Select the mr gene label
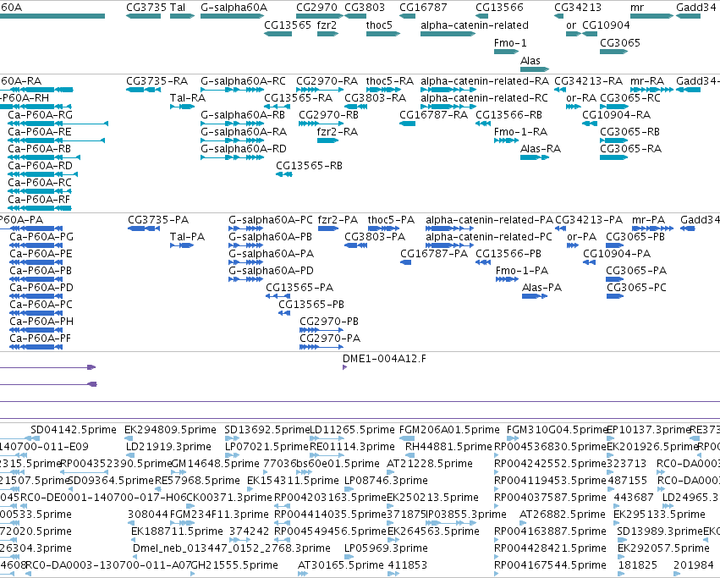The image size is (720, 578). click(637, 8)
